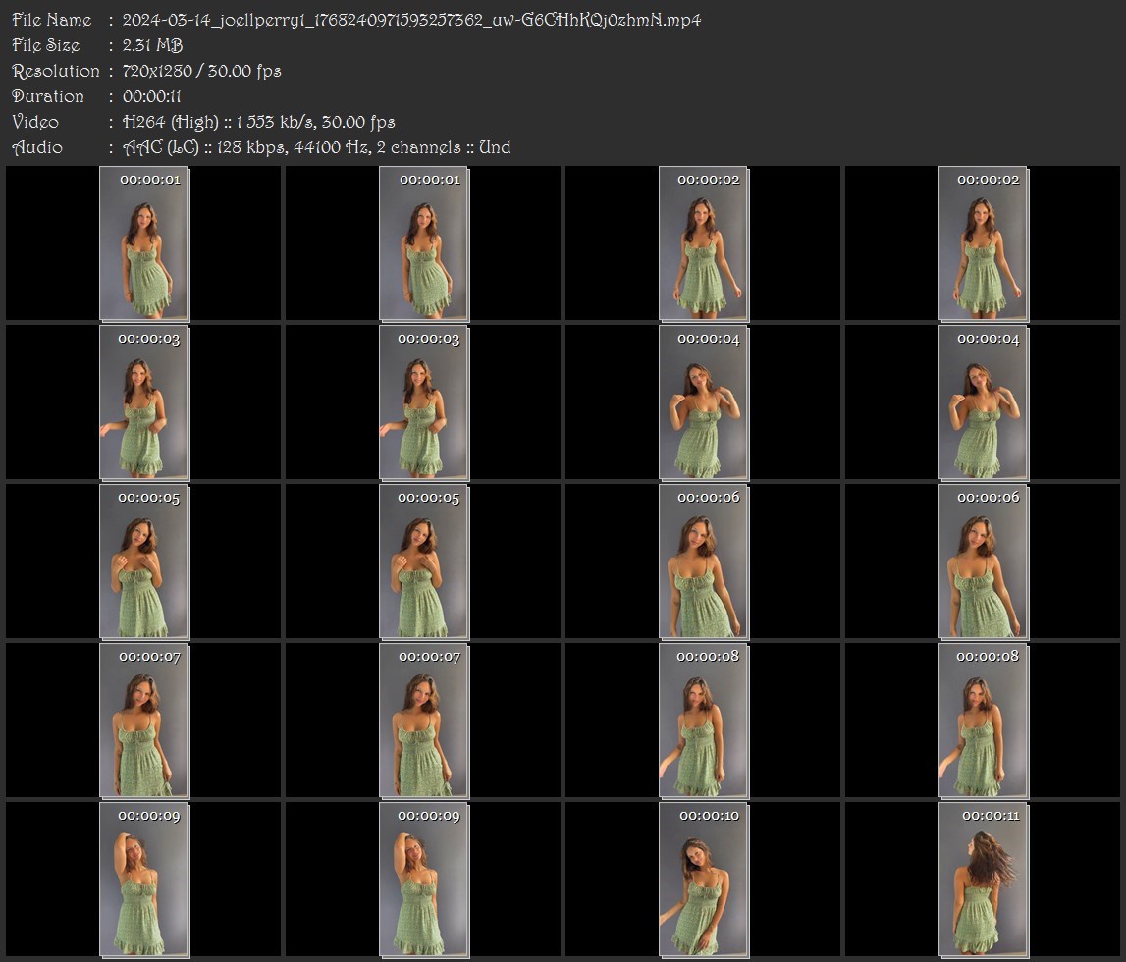The width and height of the screenshot is (1126, 962).
Task: Open the frame thumbnail stamped 00:00:11 with flying hair
Action: pyautogui.click(x=984, y=881)
